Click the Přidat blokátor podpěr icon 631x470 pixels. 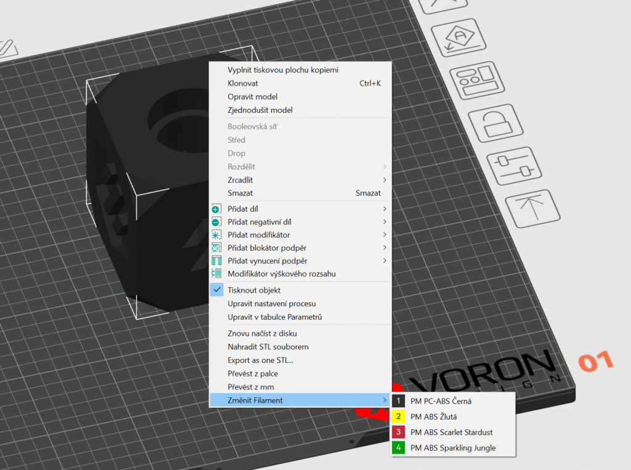216,248
